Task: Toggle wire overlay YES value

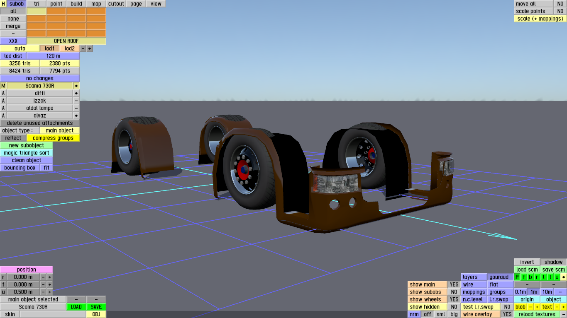Action: (x=507, y=314)
